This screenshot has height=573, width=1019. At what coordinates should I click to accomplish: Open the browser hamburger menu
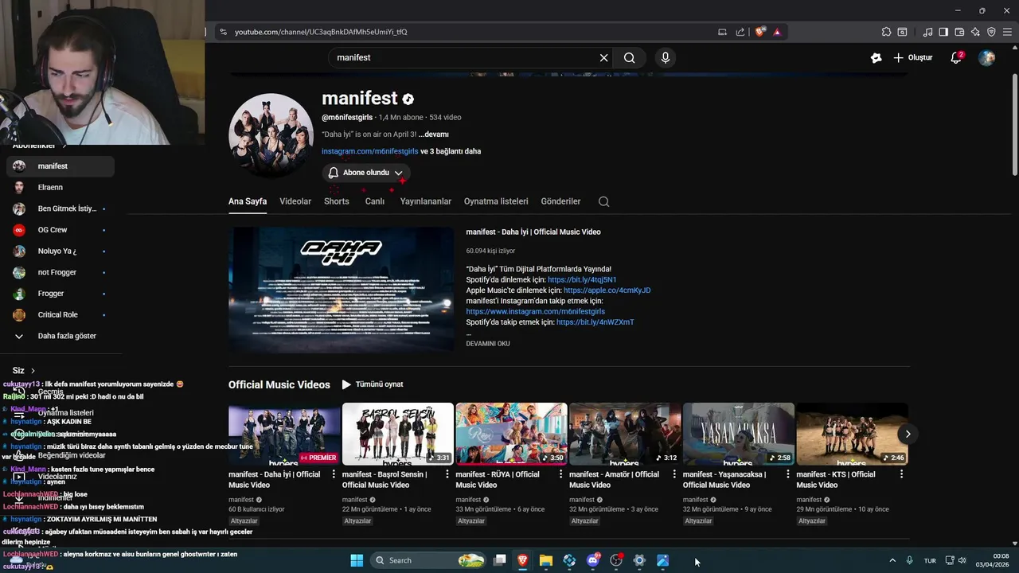pos(1008,32)
